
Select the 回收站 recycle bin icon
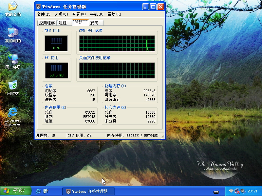click(13, 88)
